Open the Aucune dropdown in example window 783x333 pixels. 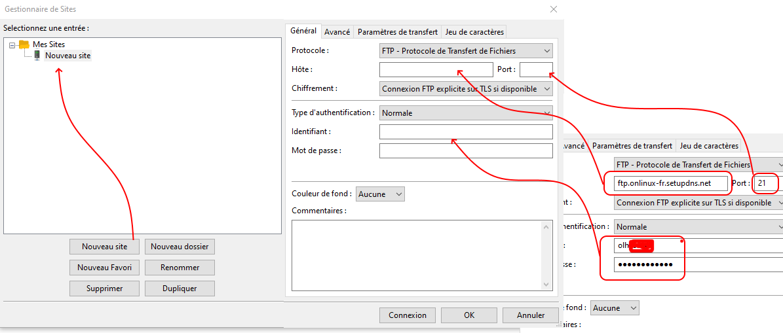click(x=615, y=307)
